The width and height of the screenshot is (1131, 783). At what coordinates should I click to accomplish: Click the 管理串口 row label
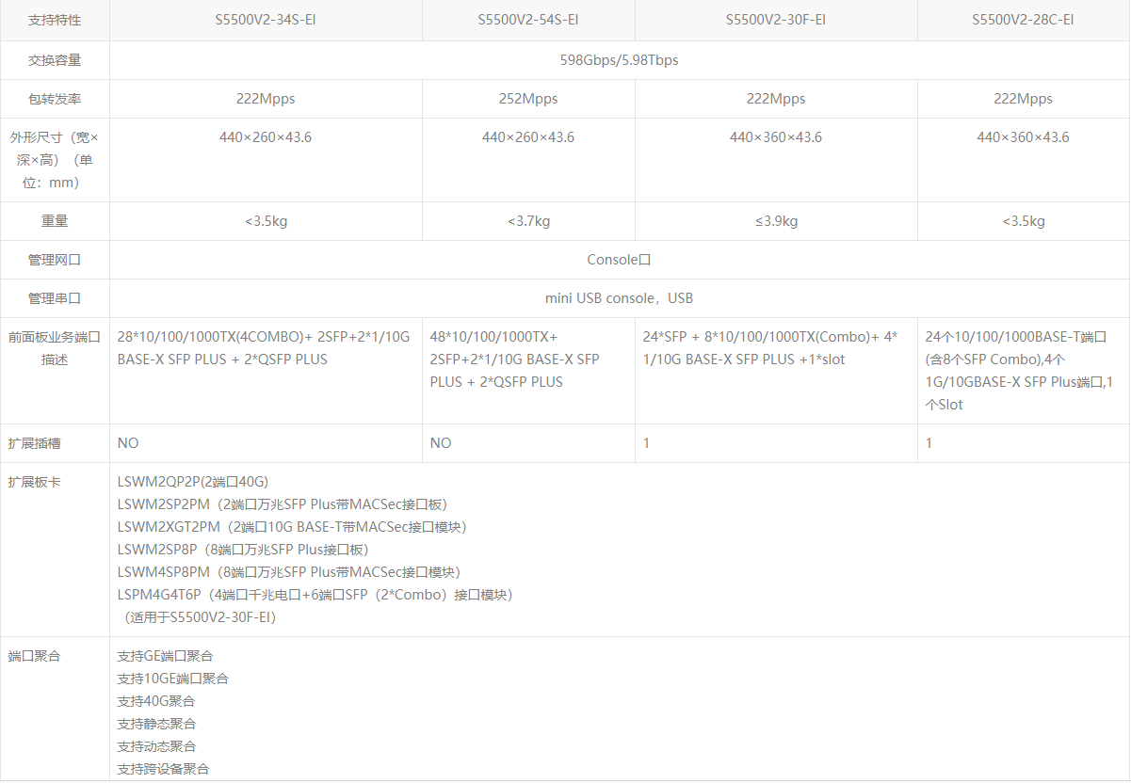tap(55, 298)
